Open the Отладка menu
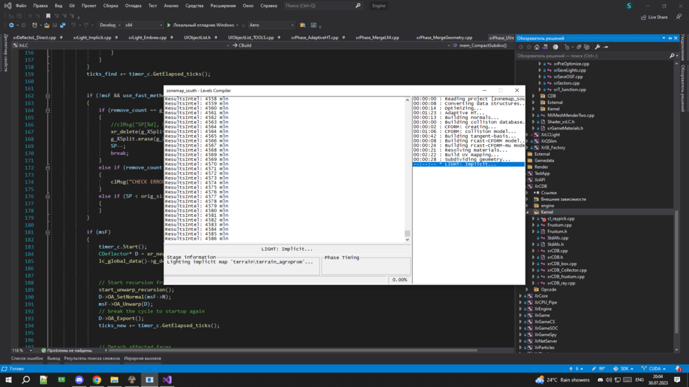 [x=133, y=6]
